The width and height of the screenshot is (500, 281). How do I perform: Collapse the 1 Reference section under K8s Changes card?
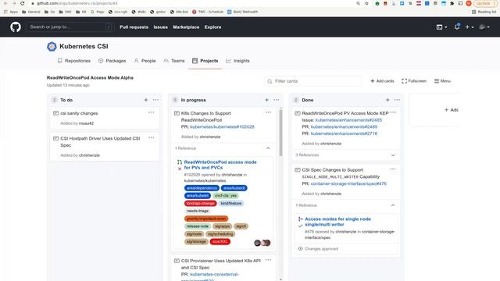point(268,148)
